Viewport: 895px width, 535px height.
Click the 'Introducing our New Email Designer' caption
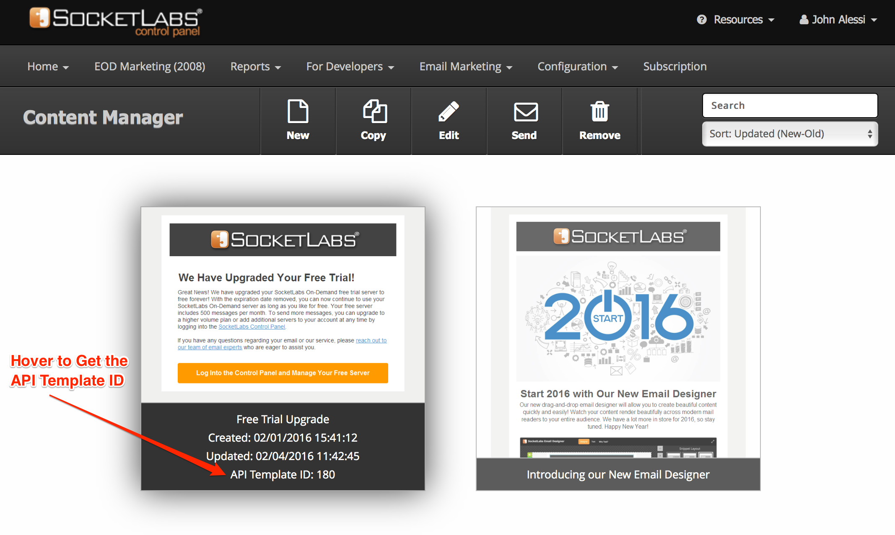[x=618, y=474]
